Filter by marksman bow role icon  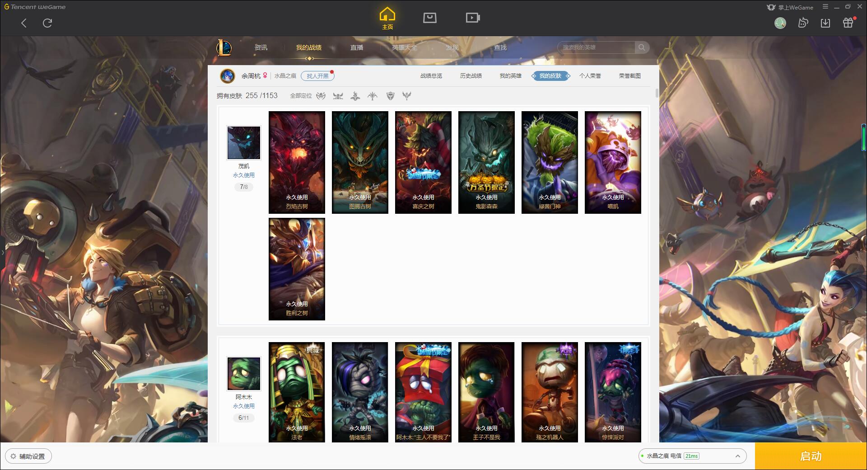[373, 96]
